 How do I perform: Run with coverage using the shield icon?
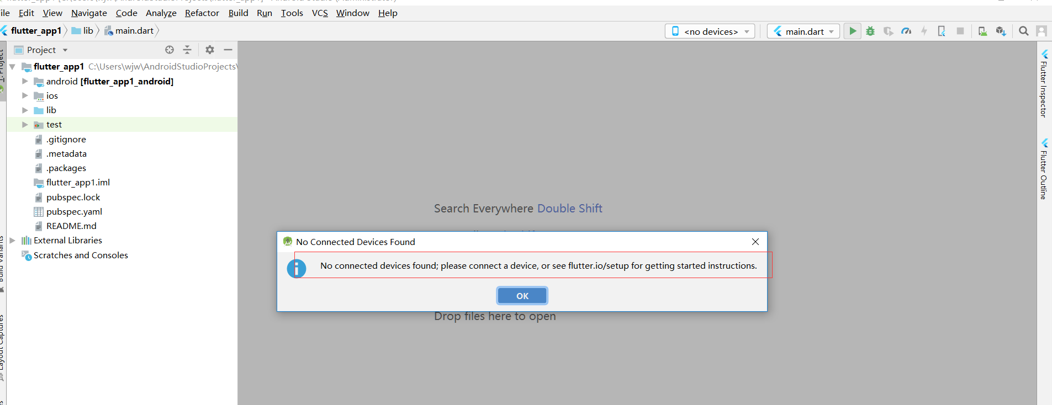pos(888,31)
